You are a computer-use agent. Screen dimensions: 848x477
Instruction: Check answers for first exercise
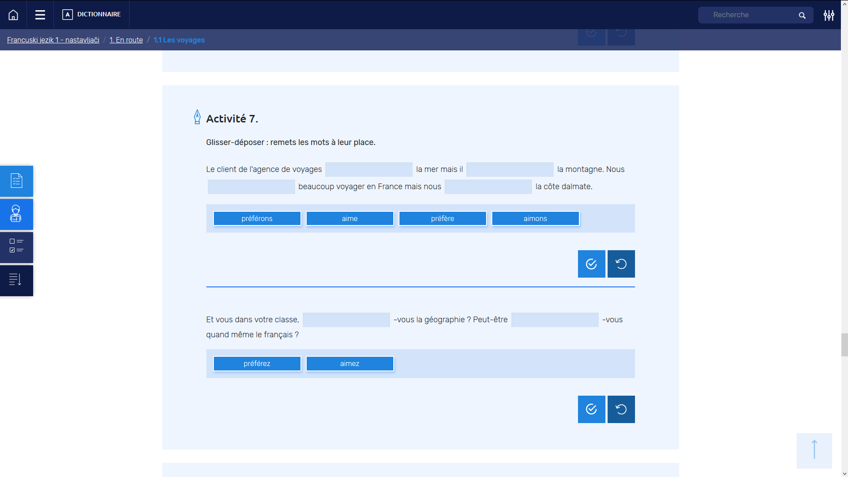click(591, 264)
